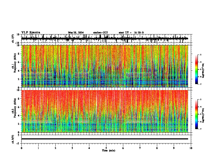
Task: Click the "-3" label on ch.1 color bar
Action: click(x=200, y=55)
